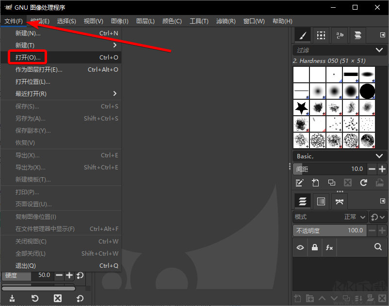Switch to the Fonts tab
The image size is (389, 306).
(340, 35)
